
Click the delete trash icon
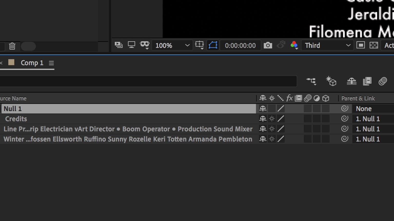click(12, 46)
